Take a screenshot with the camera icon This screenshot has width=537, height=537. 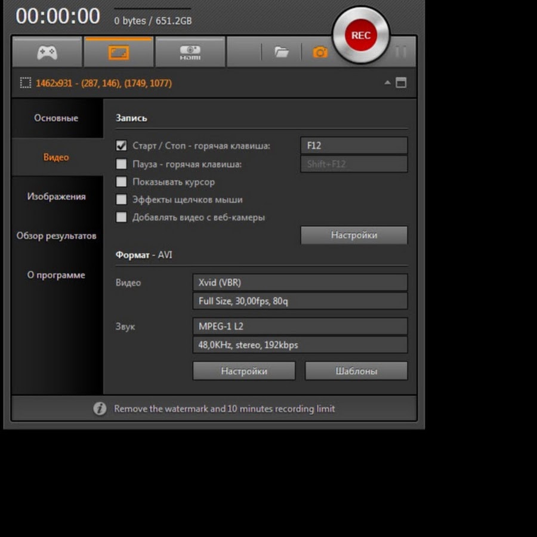pos(320,53)
